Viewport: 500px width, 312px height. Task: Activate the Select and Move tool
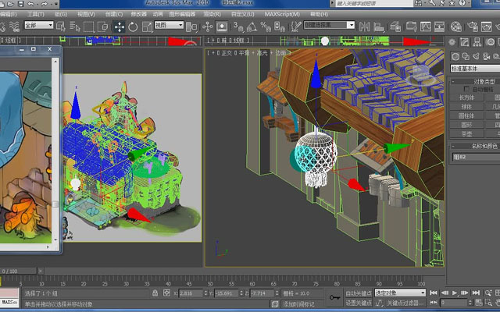[120, 27]
